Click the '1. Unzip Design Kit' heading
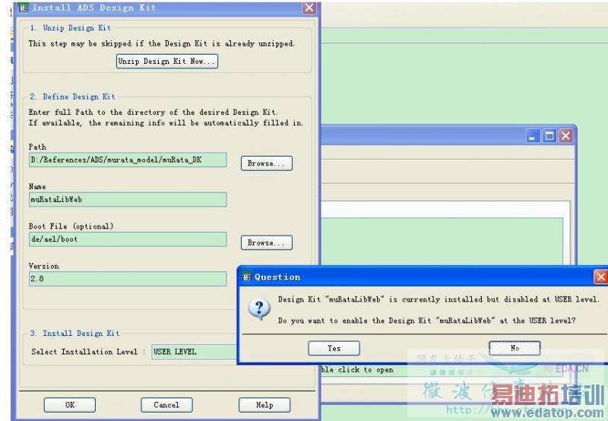Screen dimensions: 608x421 click(71, 28)
